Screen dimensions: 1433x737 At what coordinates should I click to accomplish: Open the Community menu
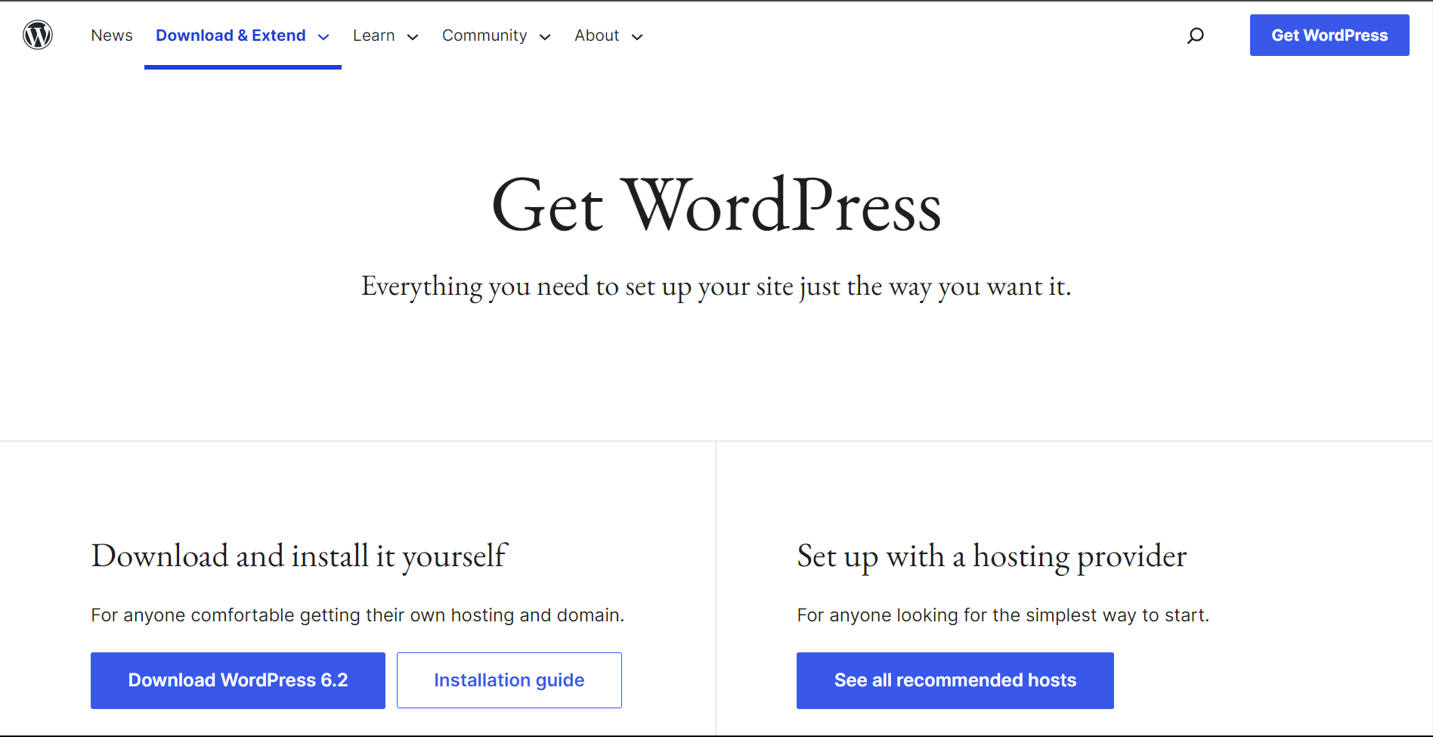(x=484, y=36)
